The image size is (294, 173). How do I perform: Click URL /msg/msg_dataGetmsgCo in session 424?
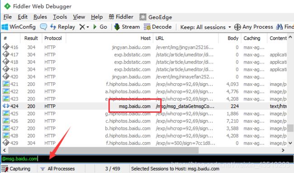click(x=185, y=106)
